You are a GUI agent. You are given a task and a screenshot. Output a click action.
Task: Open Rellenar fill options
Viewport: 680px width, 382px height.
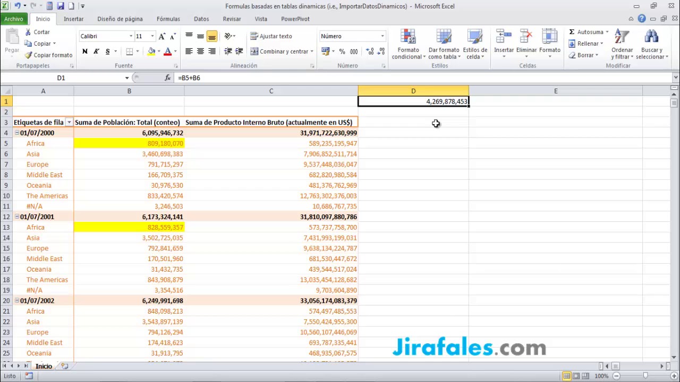coord(585,44)
